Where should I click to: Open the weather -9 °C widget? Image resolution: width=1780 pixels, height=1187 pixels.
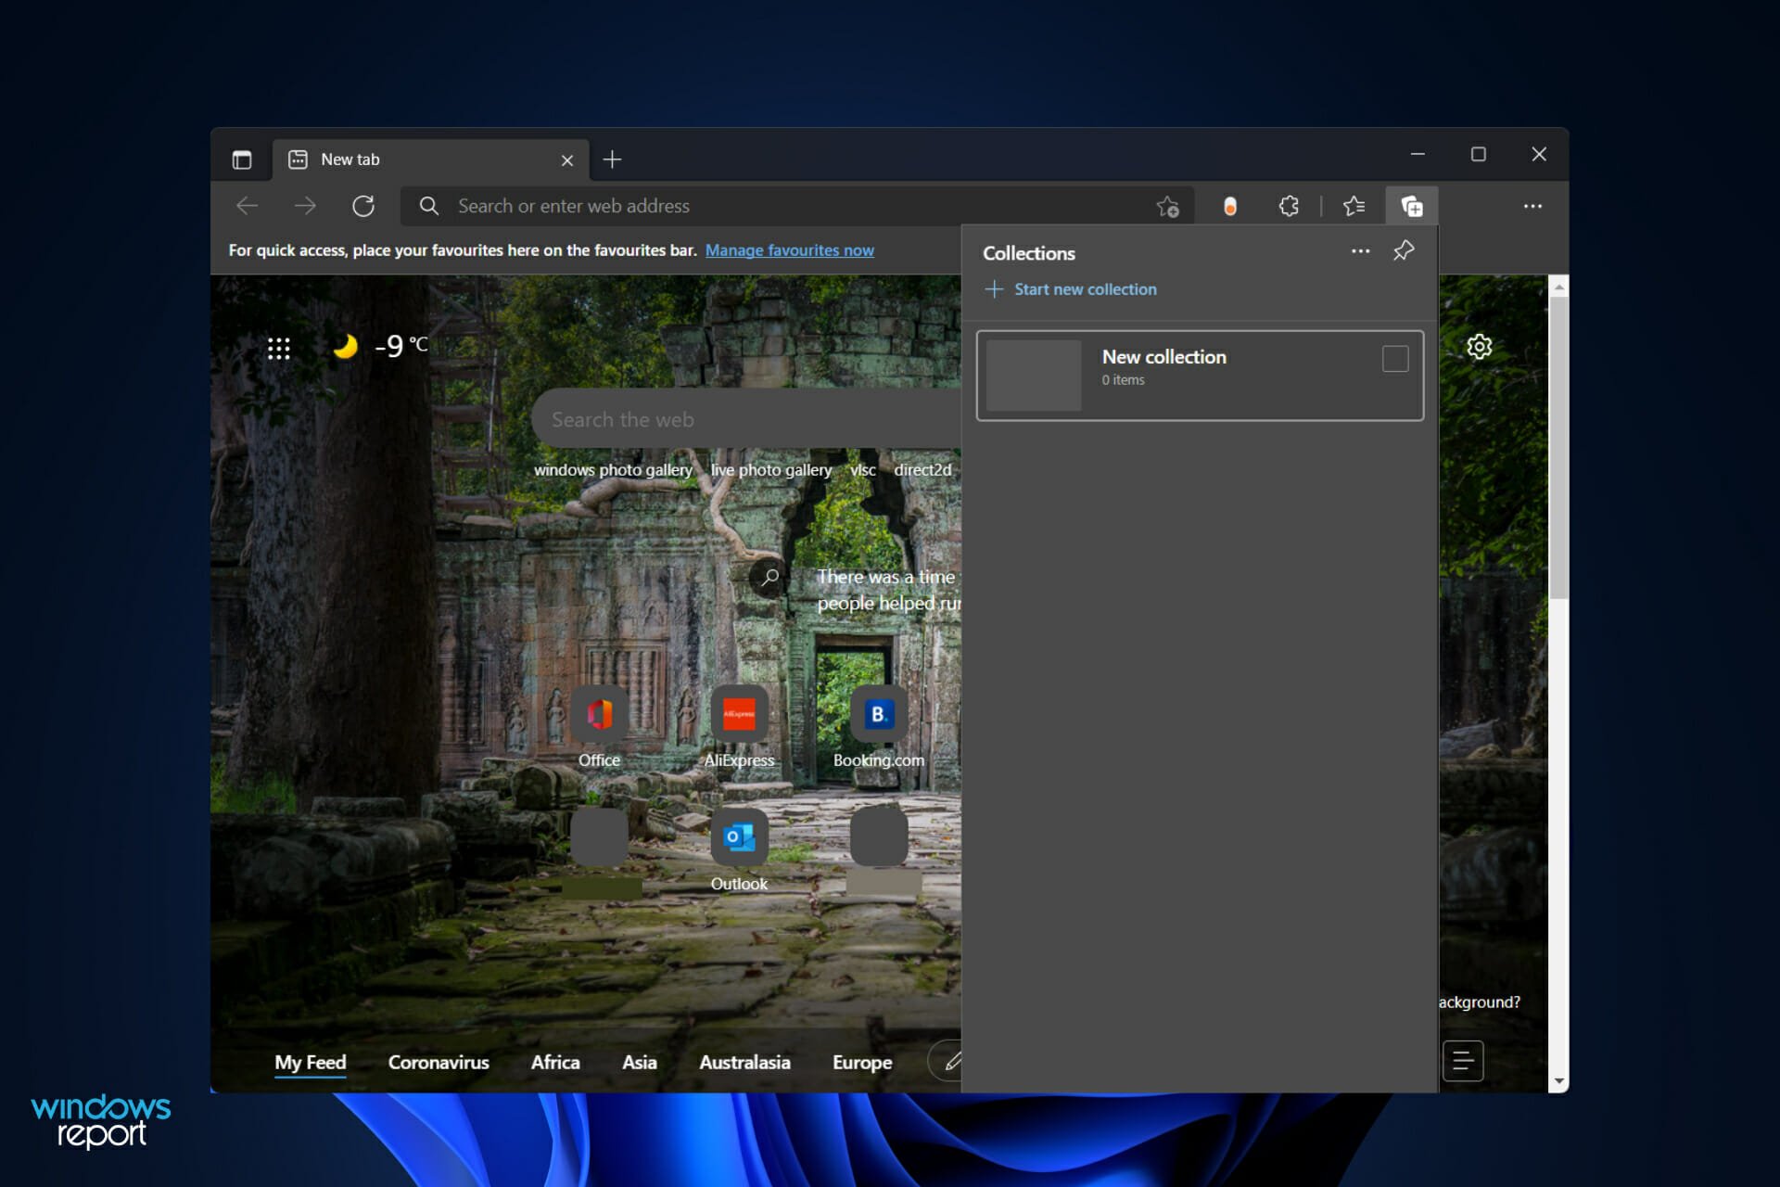pos(380,346)
